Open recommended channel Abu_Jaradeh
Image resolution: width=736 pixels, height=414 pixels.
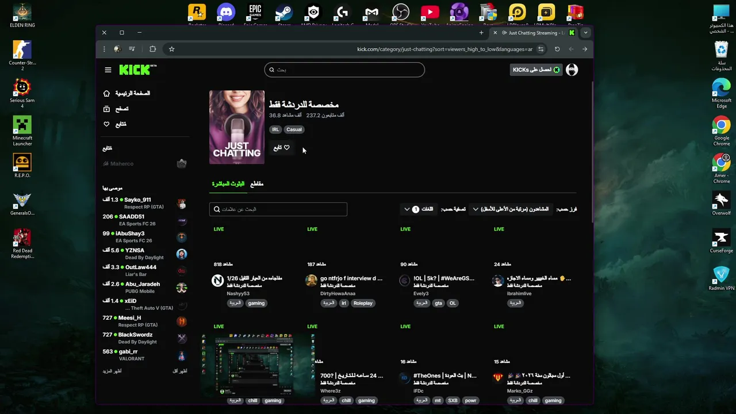(x=145, y=287)
